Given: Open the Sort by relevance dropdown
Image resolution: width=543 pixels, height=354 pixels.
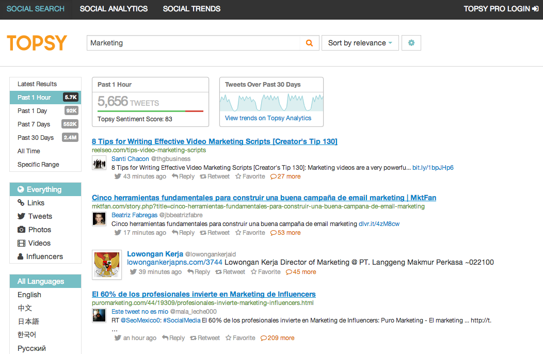Looking at the screenshot, I should (360, 43).
